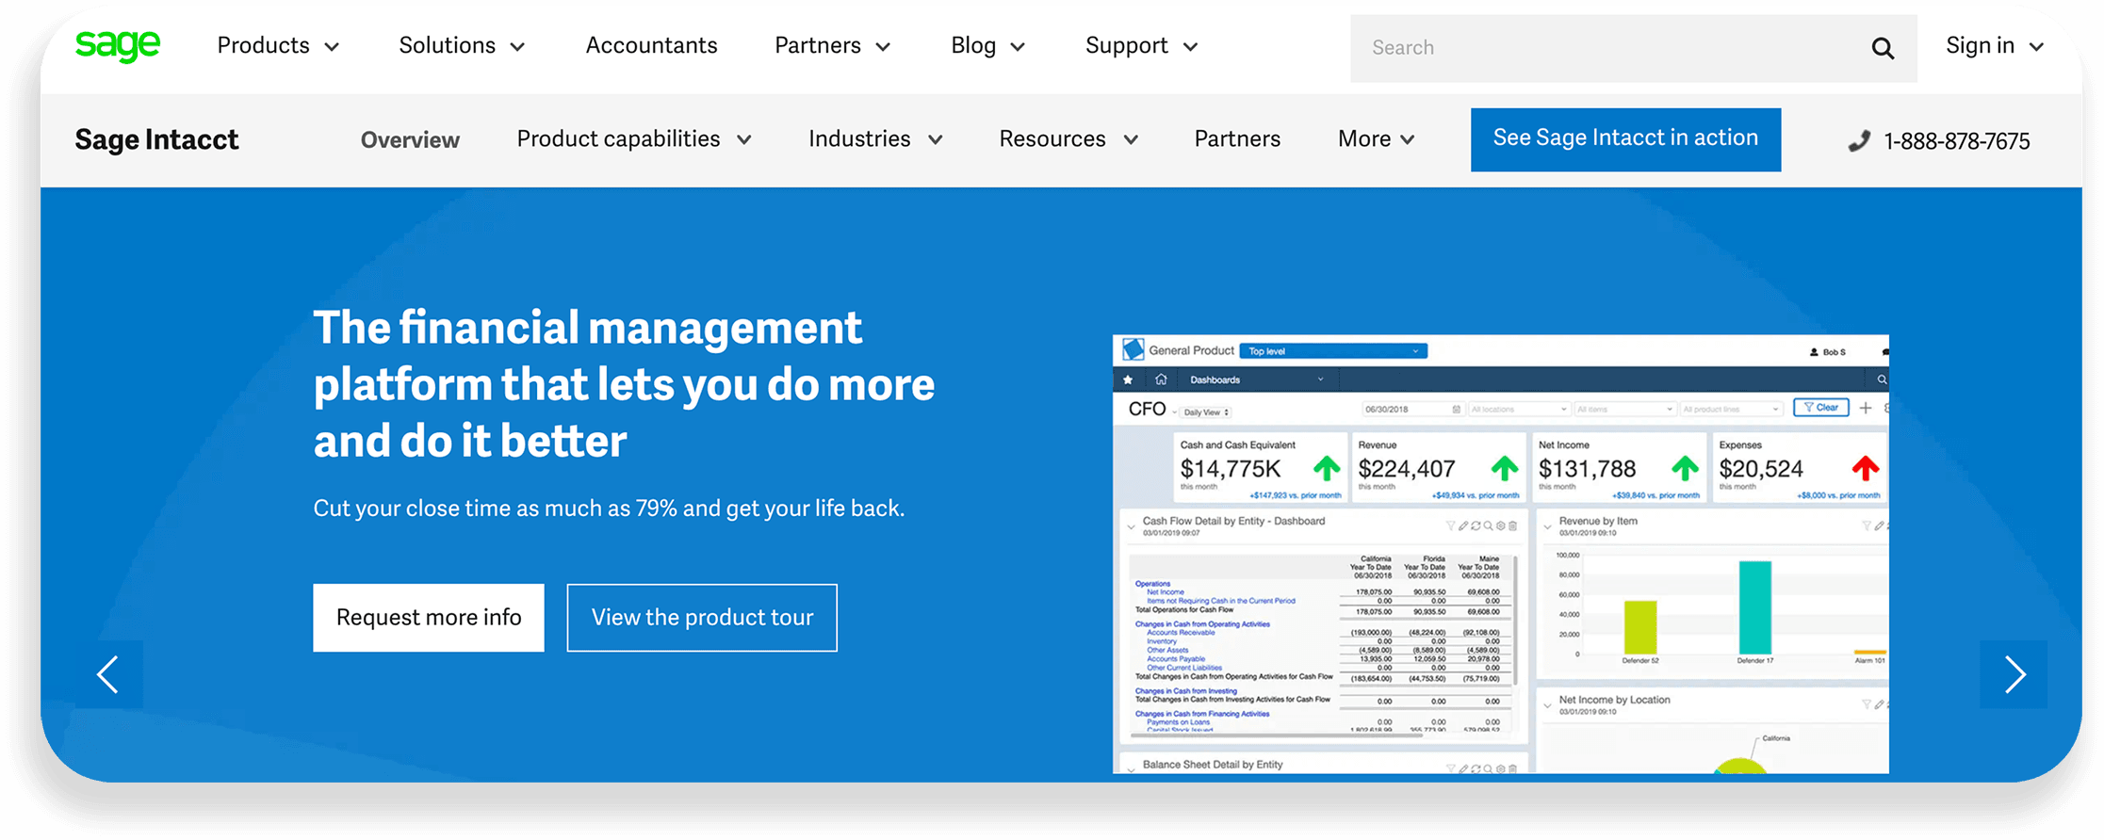Open the All locations filter dropdown
The image size is (2104, 840).
tap(1518, 409)
